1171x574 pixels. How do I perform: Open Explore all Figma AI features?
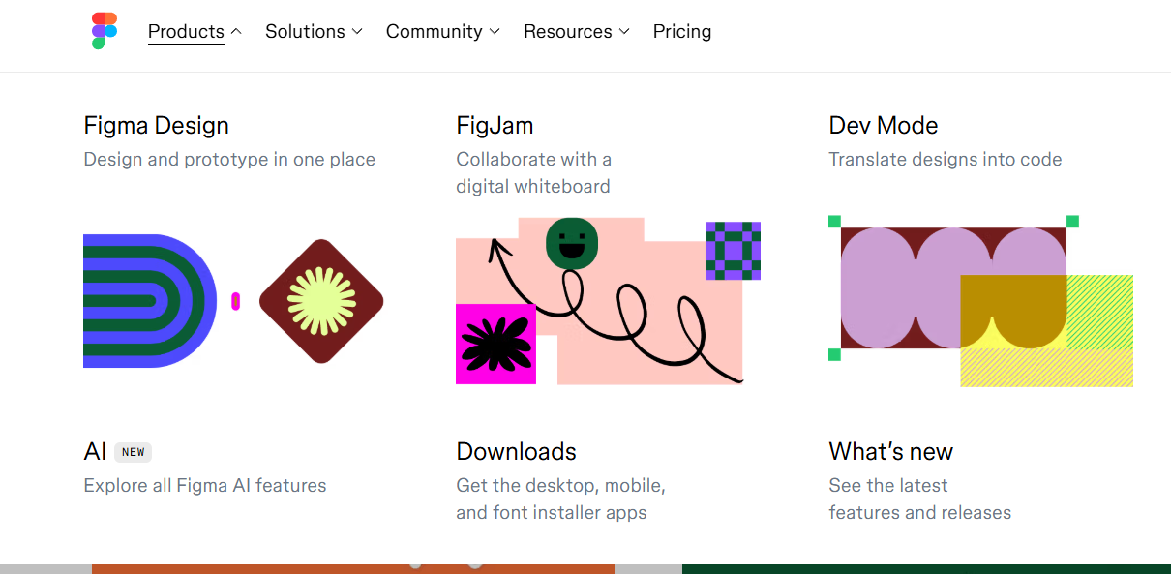pyautogui.click(x=204, y=485)
